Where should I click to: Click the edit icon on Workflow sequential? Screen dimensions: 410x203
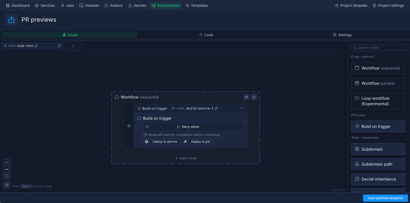pyautogui.click(x=254, y=97)
